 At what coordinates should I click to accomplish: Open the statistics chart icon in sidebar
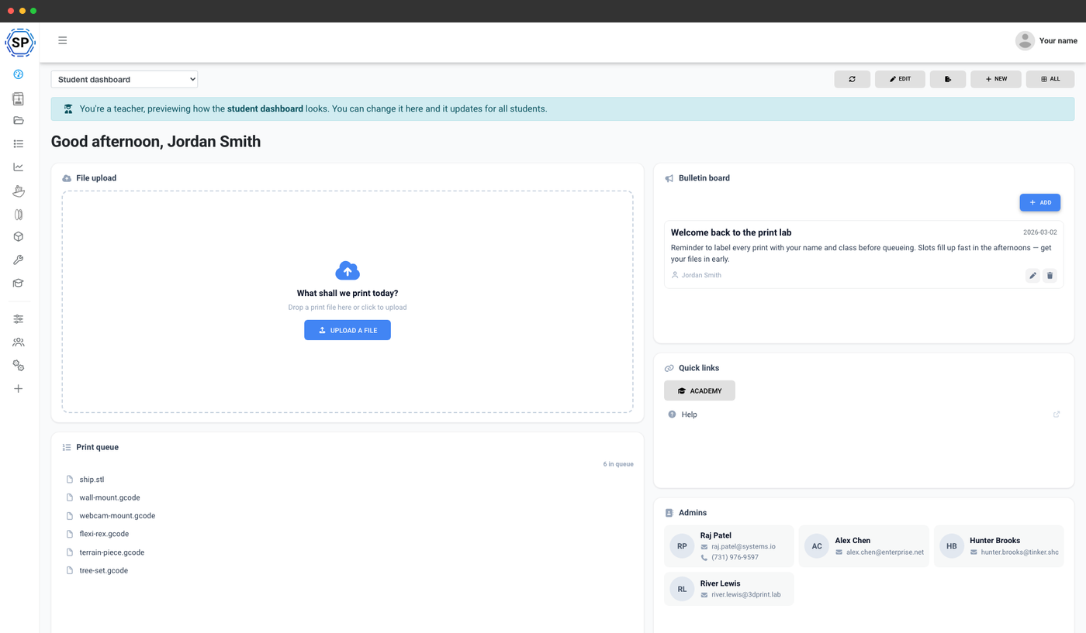[x=19, y=167]
